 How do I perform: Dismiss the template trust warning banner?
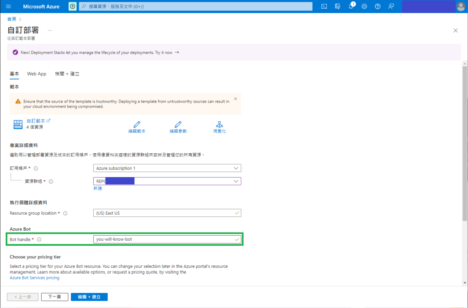pos(235,98)
